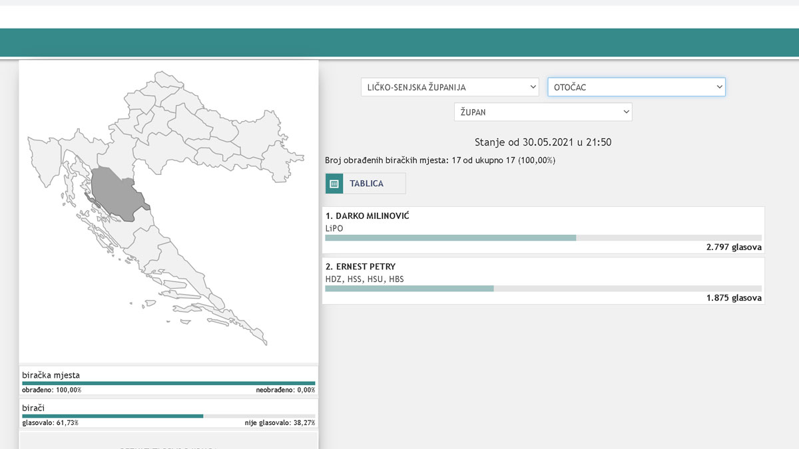Select the highlighted dark gray county on map
The image size is (799, 449).
point(117,194)
